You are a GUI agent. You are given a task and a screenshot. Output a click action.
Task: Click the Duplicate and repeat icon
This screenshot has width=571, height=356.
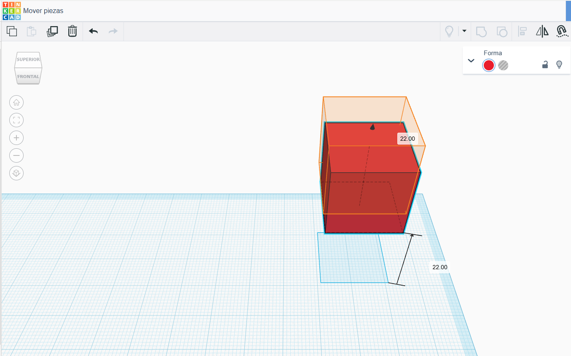(52, 31)
